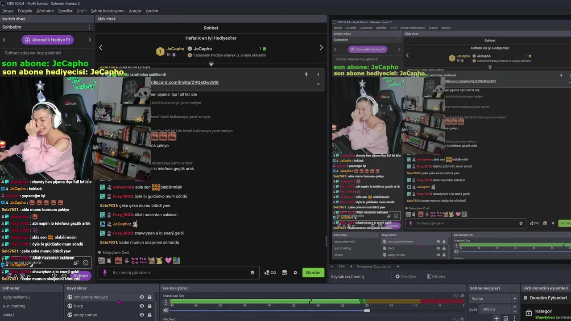Show next weekly gifter in kick chat

click(x=321, y=48)
